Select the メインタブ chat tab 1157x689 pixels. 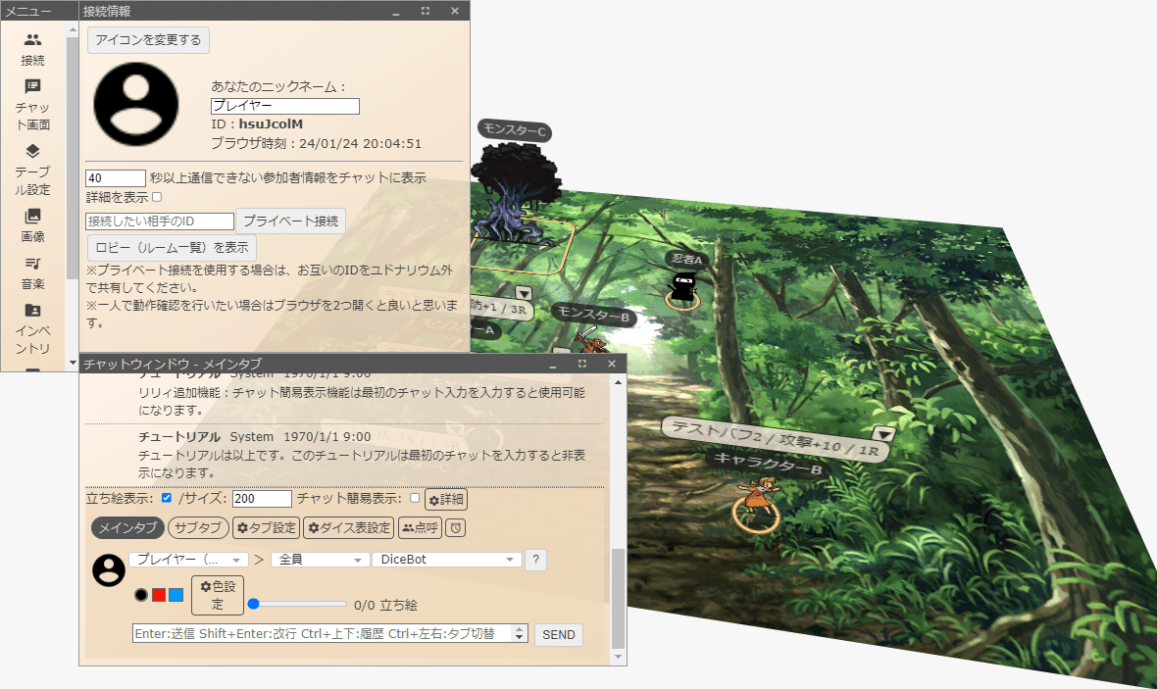126,526
